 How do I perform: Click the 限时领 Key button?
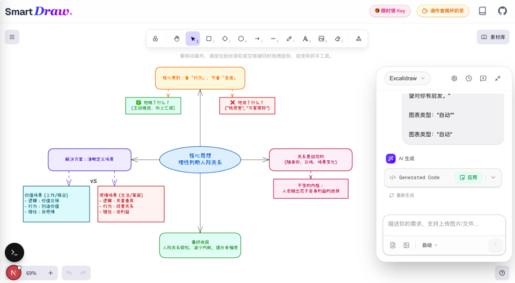pos(390,11)
